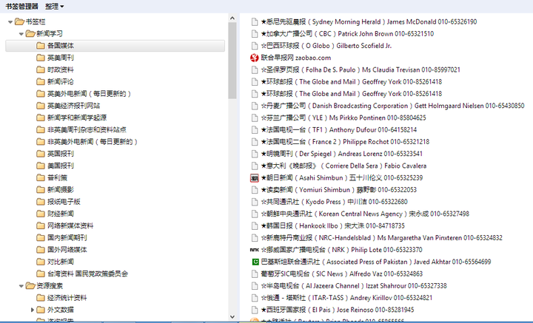This screenshot has height=323, width=533.
Task: Click the page icon beside El Pais bookmark
Action: coord(254,310)
